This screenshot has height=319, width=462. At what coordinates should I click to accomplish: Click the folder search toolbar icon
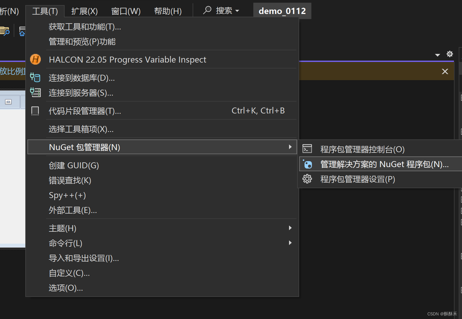[x=4, y=31]
